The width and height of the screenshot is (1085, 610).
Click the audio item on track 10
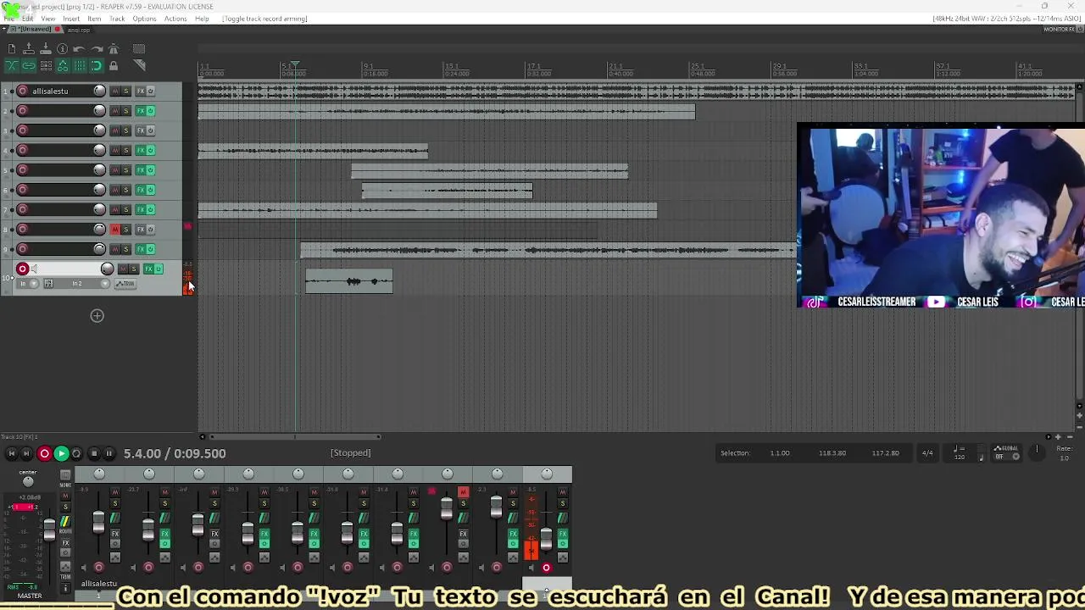point(349,281)
